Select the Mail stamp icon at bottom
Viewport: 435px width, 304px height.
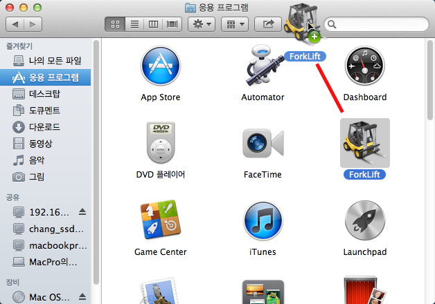(161, 290)
